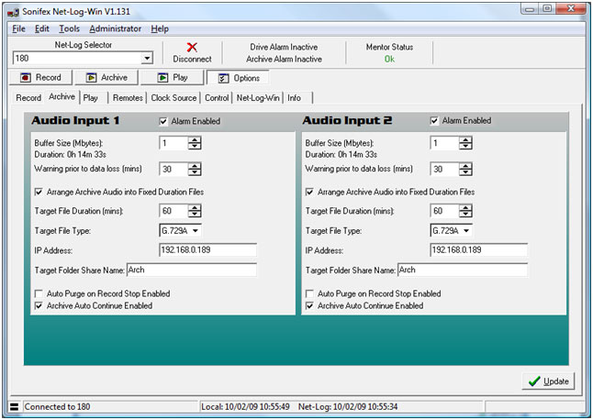Decrease Target File Duration for Input 2
This screenshot has width=593, height=420.
(x=465, y=215)
